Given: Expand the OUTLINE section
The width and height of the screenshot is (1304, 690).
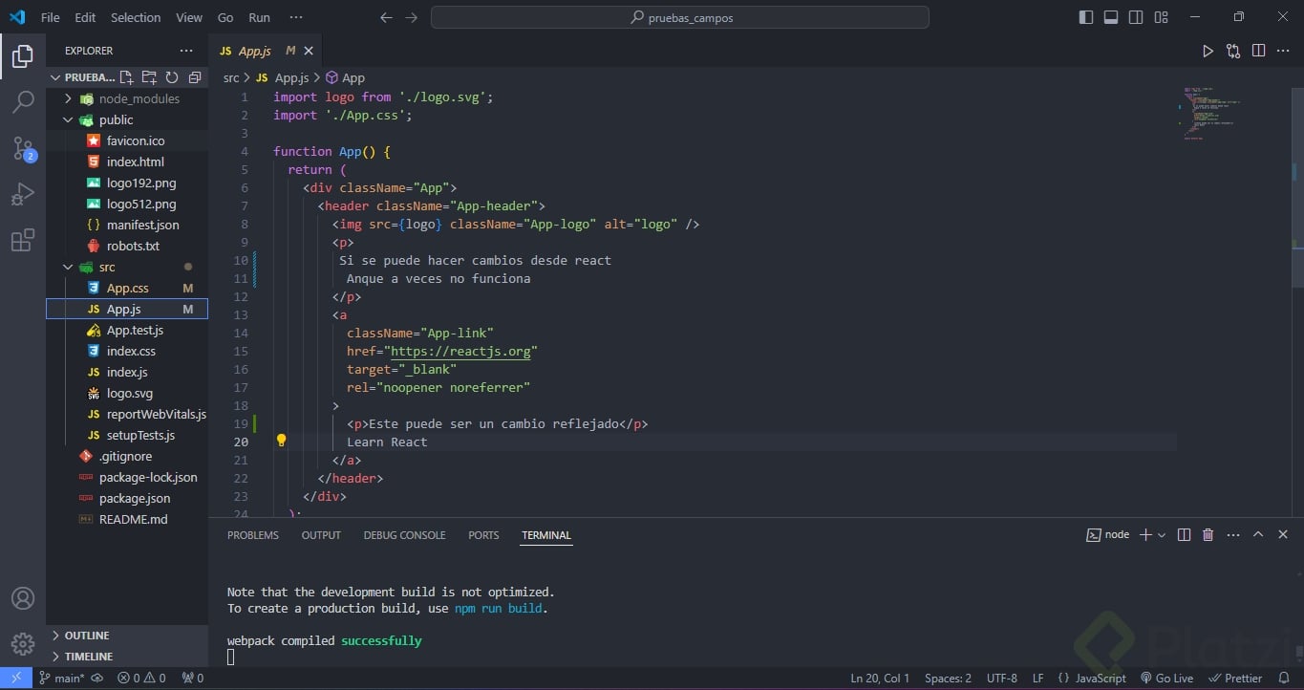Looking at the screenshot, I should [86, 636].
